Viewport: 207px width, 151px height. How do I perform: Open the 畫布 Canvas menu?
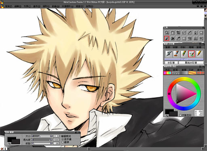tap(37, 6)
